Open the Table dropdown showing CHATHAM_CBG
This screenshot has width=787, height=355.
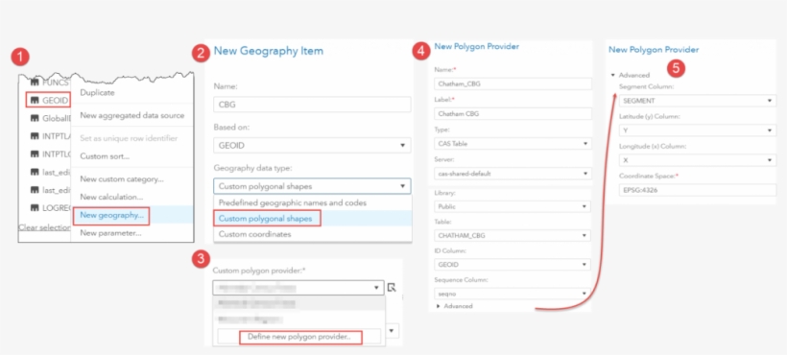513,235
